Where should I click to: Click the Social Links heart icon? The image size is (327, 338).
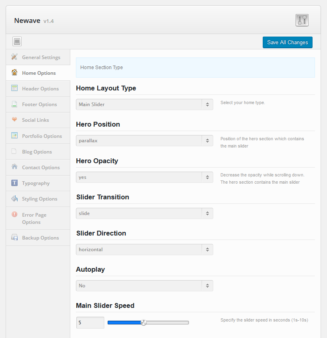click(x=14, y=119)
